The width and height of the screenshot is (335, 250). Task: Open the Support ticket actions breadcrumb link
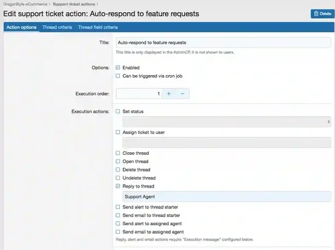[74, 4]
